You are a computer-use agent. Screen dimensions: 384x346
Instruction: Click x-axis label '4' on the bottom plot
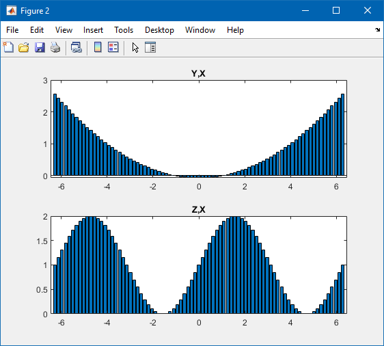coord(290,323)
